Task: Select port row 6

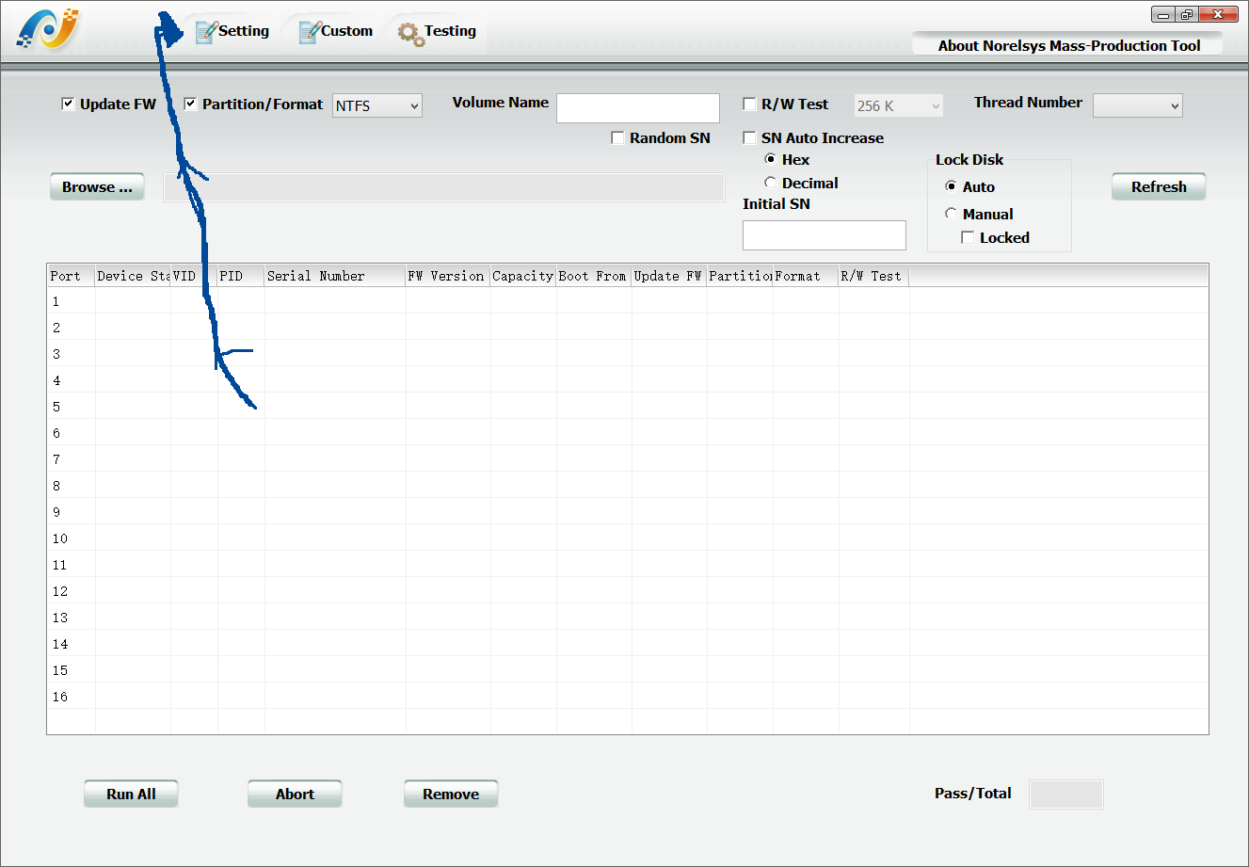Action: [627, 433]
